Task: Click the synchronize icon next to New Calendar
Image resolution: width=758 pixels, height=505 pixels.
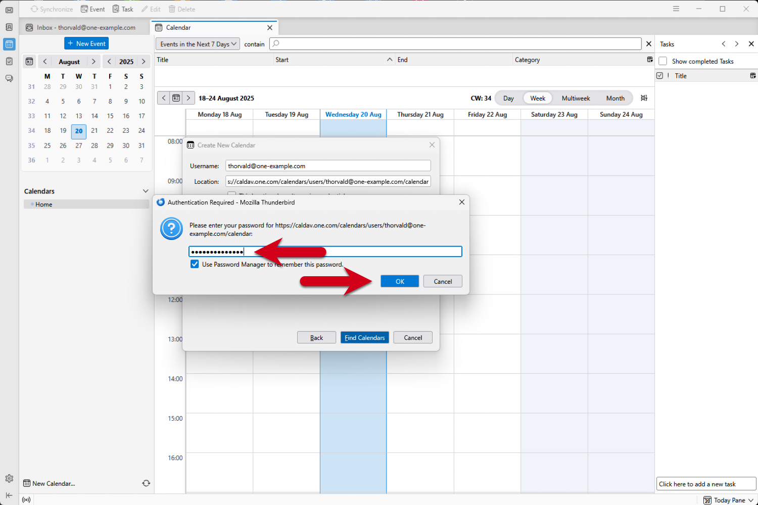Action: coord(146,483)
